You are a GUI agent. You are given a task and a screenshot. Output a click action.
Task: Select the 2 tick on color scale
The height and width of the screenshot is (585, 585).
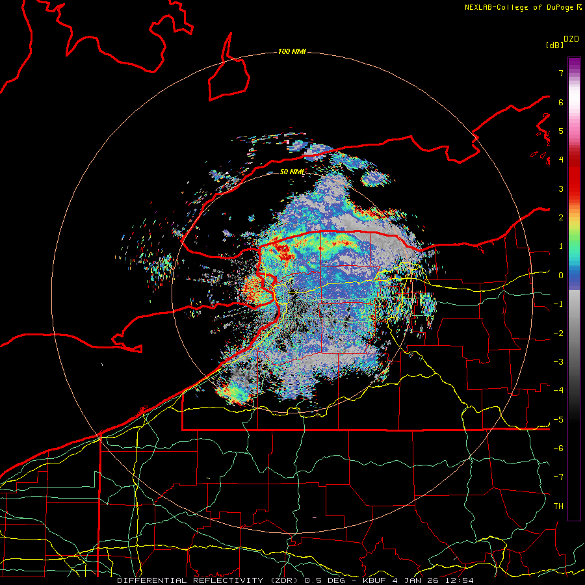(561, 218)
